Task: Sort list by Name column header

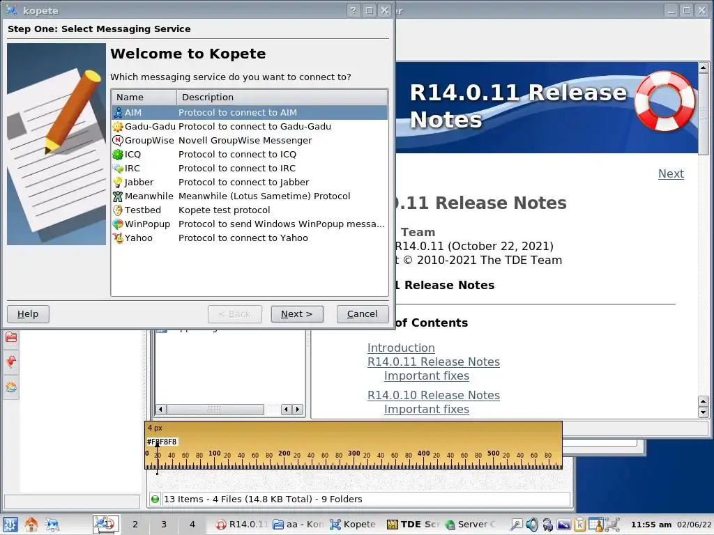Action: [144, 97]
